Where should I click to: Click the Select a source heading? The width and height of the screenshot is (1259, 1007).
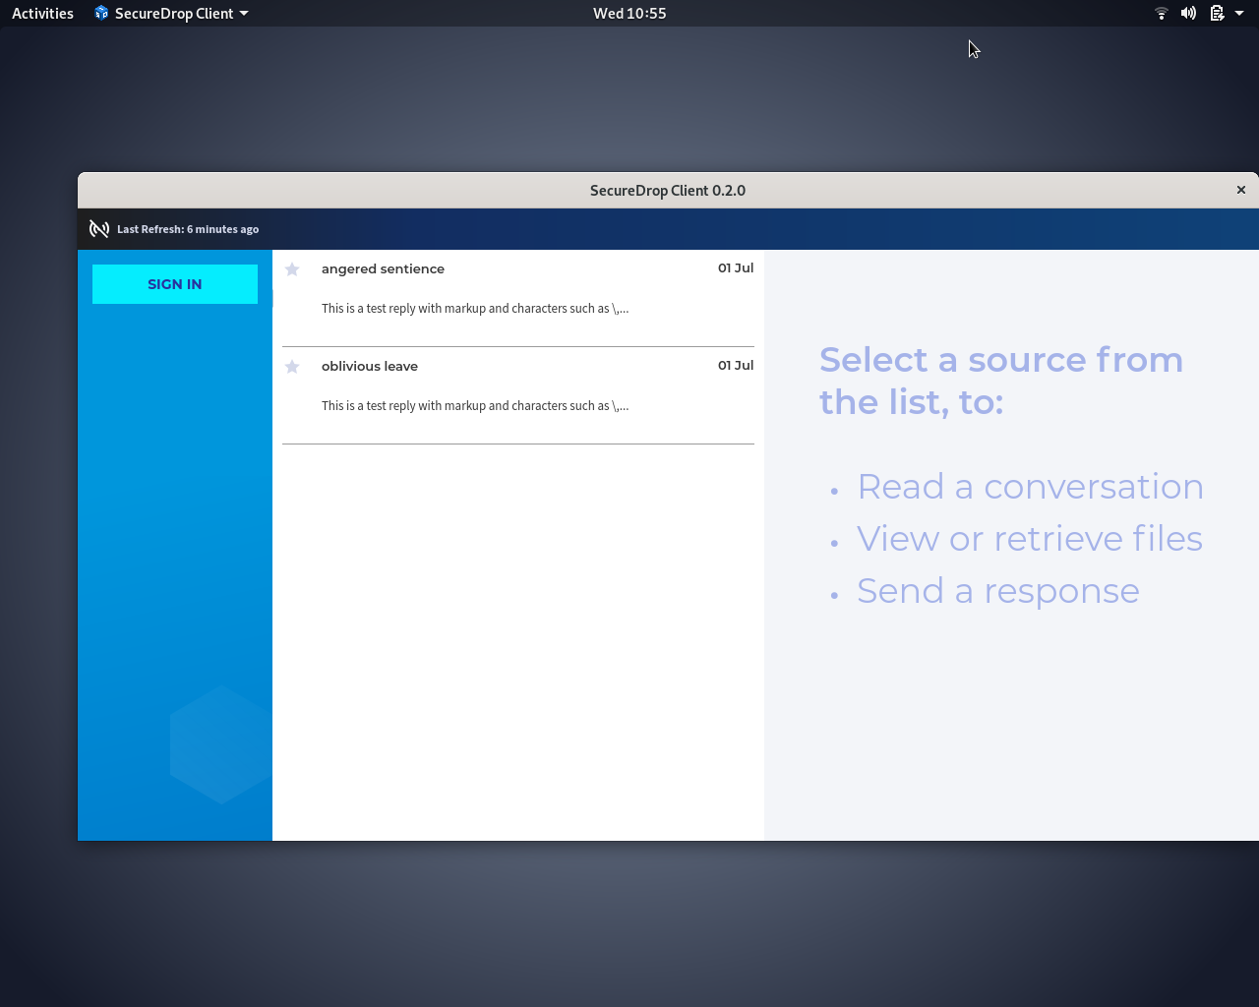[1001, 382]
